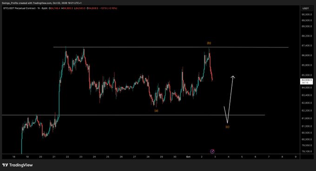Select the (a) wave label on the chart
Viewport: 316px width, 171px height.
click(156, 111)
